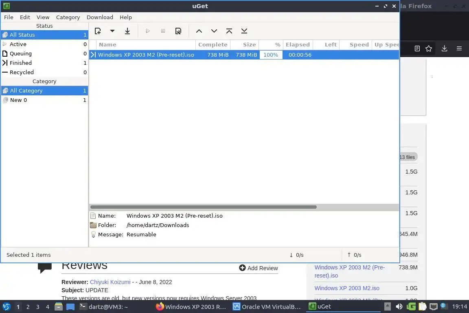The width and height of the screenshot is (469, 313).
Task: Click the Left column header
Action: 326,45
